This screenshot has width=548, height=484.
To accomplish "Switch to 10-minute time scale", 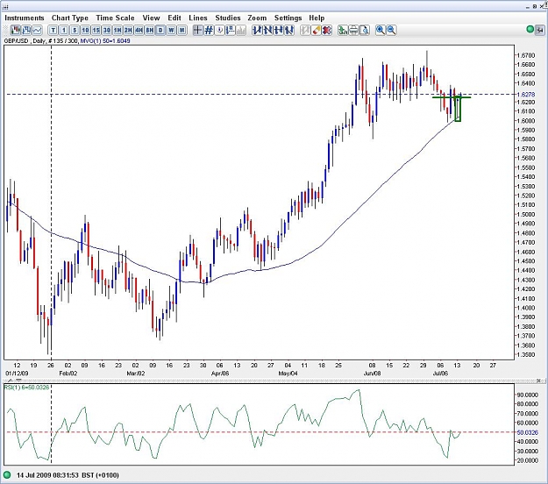I will tap(85, 30).
